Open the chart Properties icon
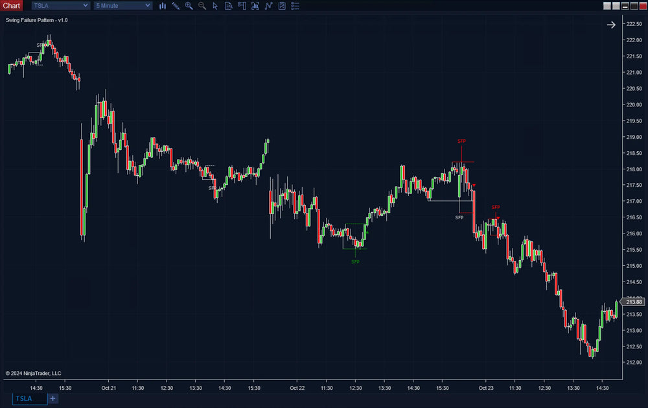648x408 pixels. click(281, 6)
